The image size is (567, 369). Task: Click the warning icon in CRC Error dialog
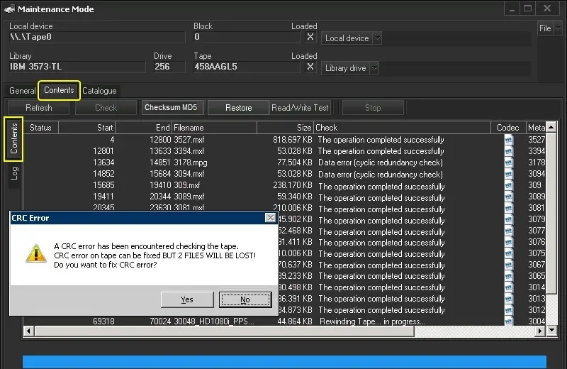[35, 253]
